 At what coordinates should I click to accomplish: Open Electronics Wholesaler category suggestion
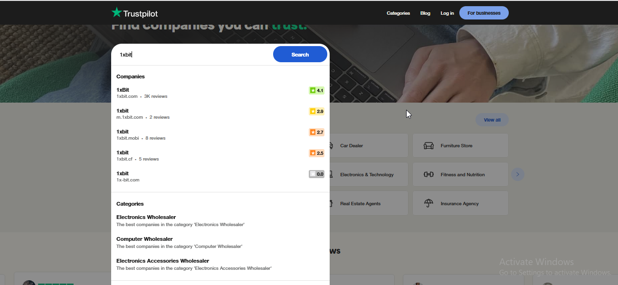220,221
